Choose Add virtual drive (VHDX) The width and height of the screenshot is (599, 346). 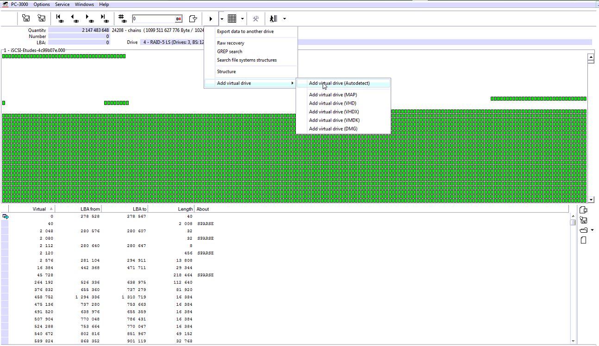343,111
